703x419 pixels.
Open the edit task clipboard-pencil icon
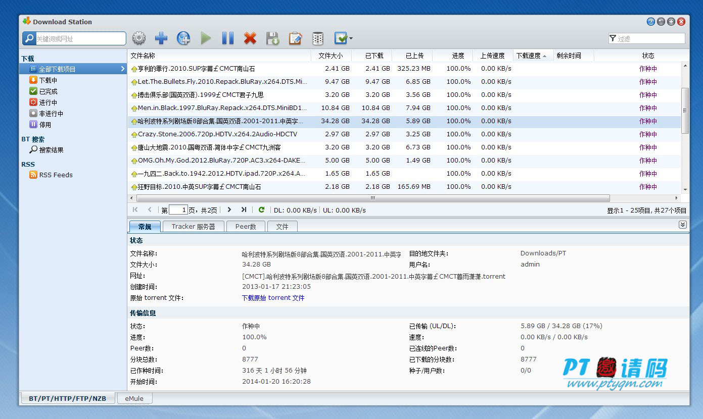tap(295, 38)
